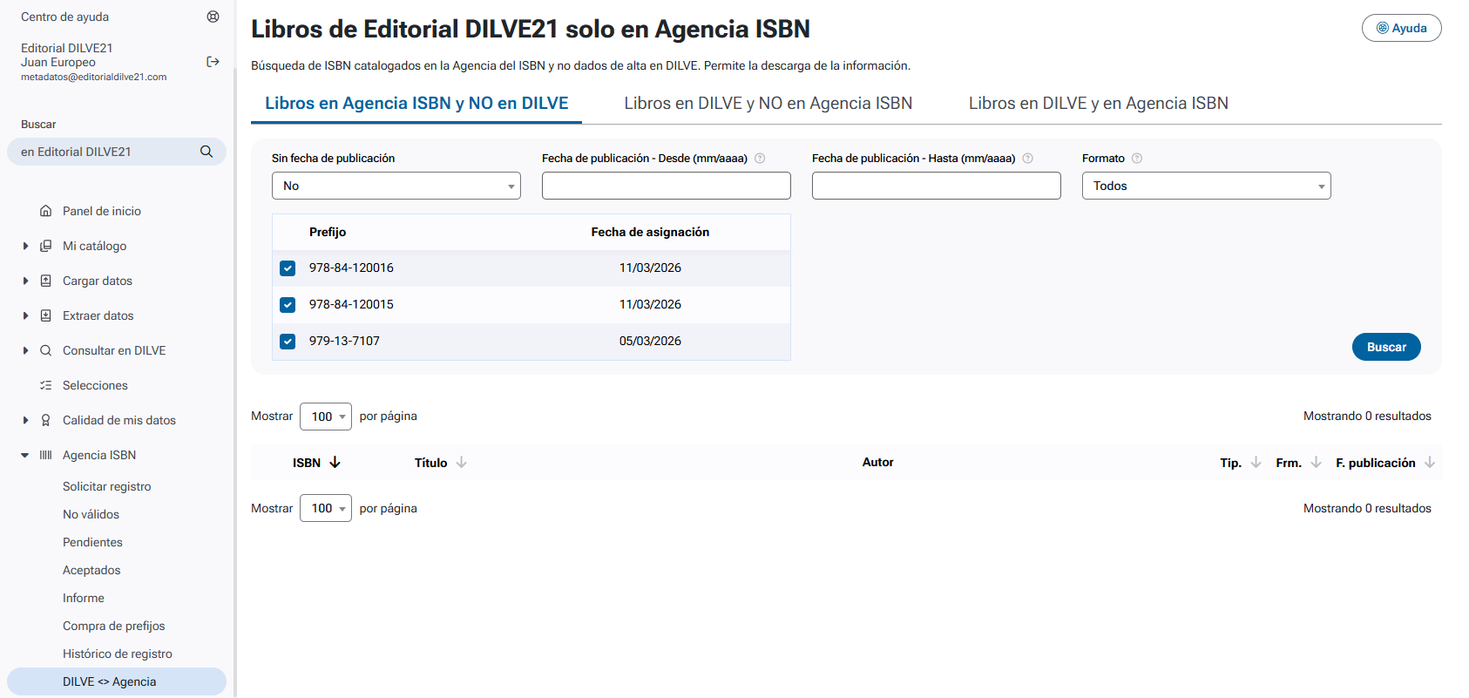
Task: Toggle the 979-13-7107 prefix checkbox
Action: pos(288,342)
